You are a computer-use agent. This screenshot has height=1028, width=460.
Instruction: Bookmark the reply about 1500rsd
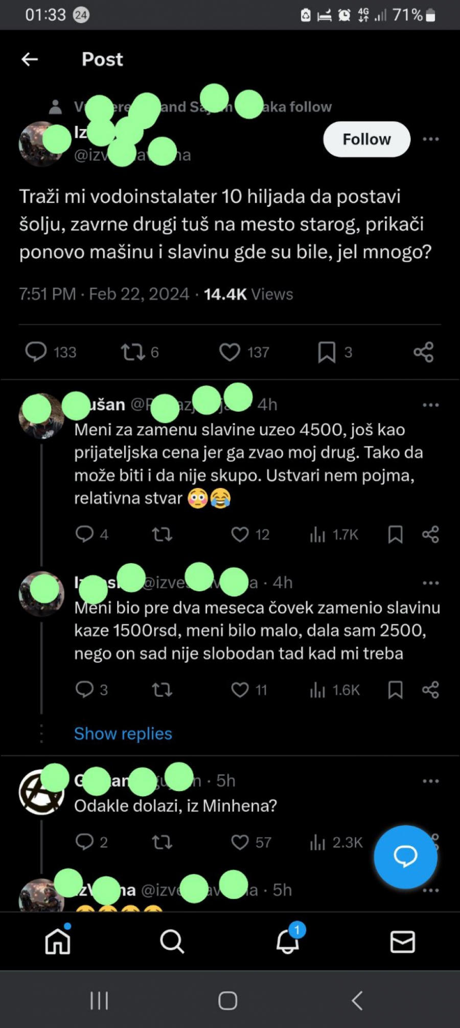coord(396,690)
